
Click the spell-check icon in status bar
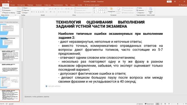pos(7,104)
